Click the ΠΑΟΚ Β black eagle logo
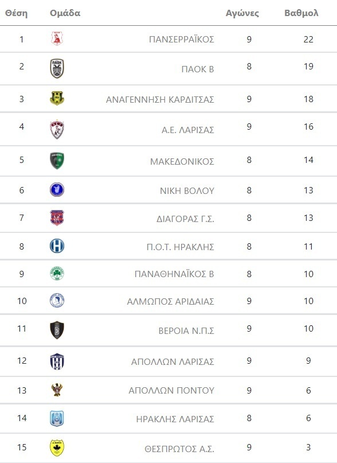The width and height of the screenshot is (337, 463). tap(57, 68)
